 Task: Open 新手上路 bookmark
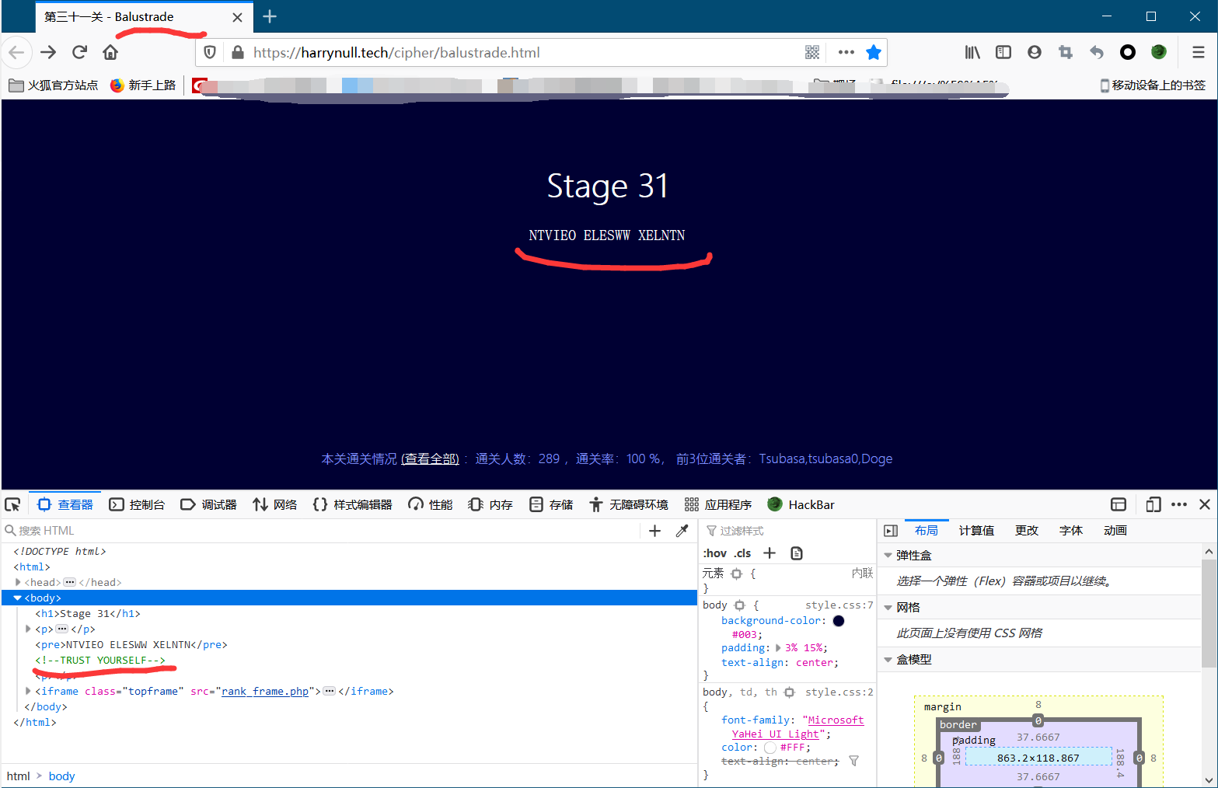(143, 85)
